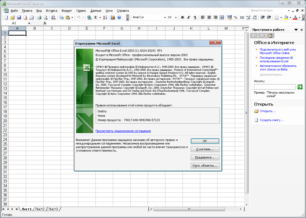Click the Искать search input field
The height and width of the screenshot is (218, 306).
pos(274,87)
